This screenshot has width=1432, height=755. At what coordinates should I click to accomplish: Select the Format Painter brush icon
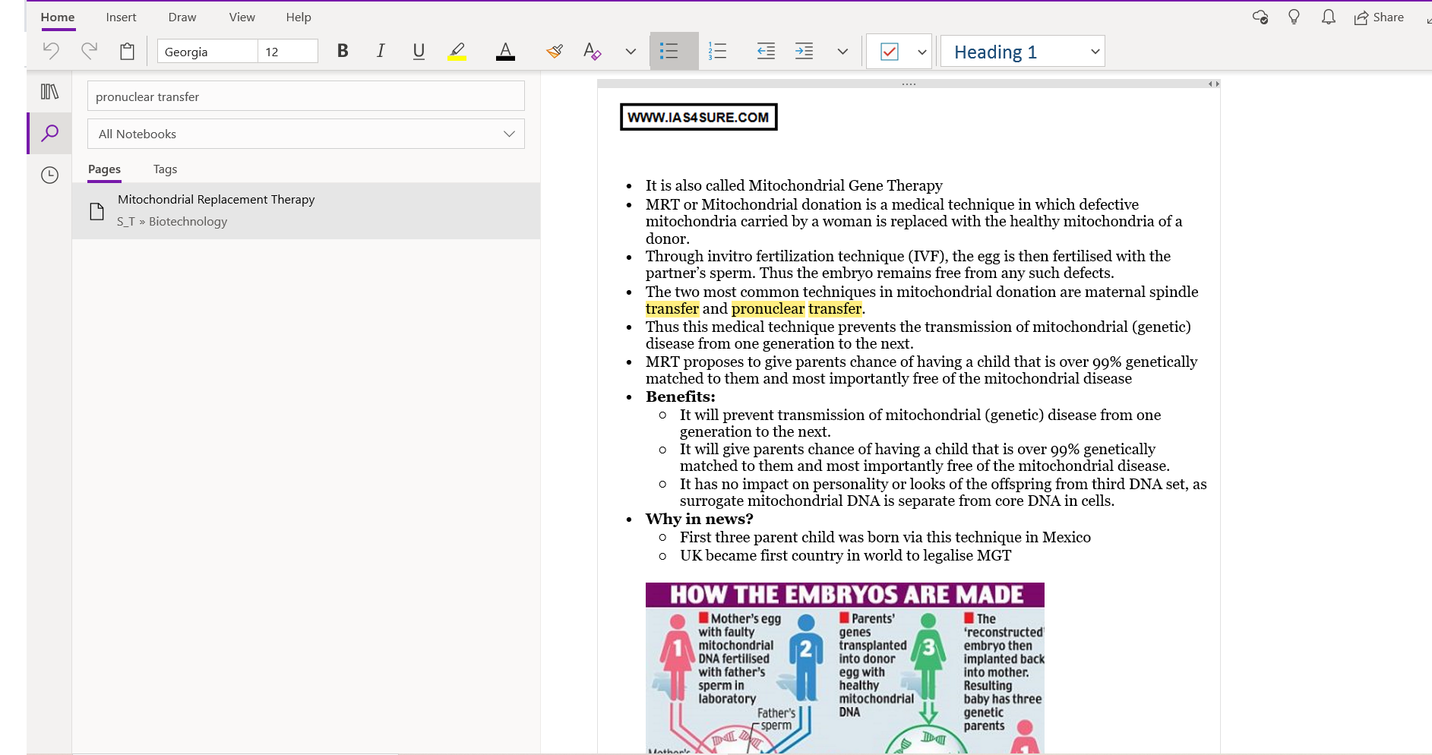click(x=555, y=51)
